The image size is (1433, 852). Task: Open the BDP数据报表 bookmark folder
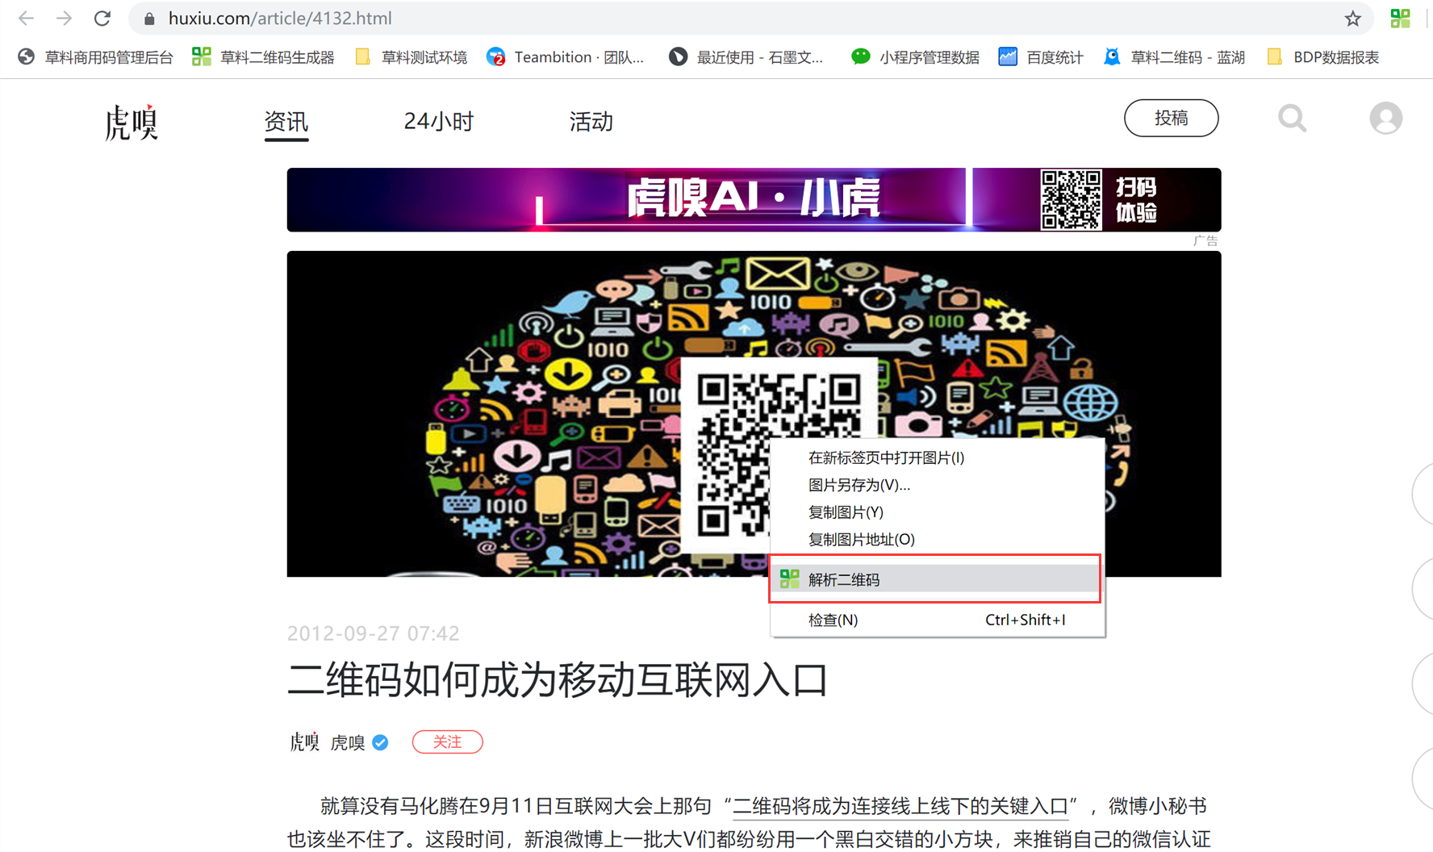[x=1323, y=57]
